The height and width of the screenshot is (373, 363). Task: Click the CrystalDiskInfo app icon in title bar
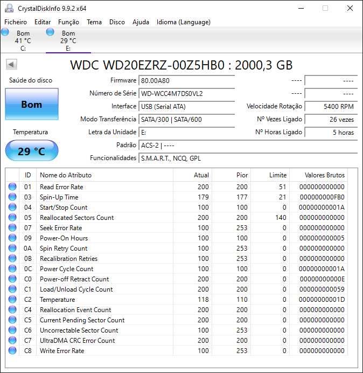[x=9, y=8]
